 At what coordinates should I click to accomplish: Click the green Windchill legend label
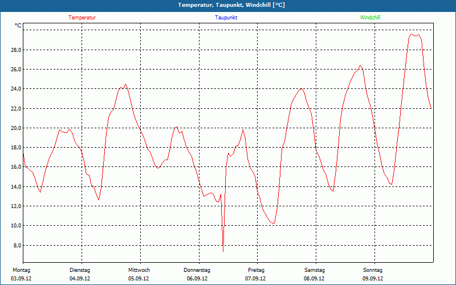tap(370, 18)
